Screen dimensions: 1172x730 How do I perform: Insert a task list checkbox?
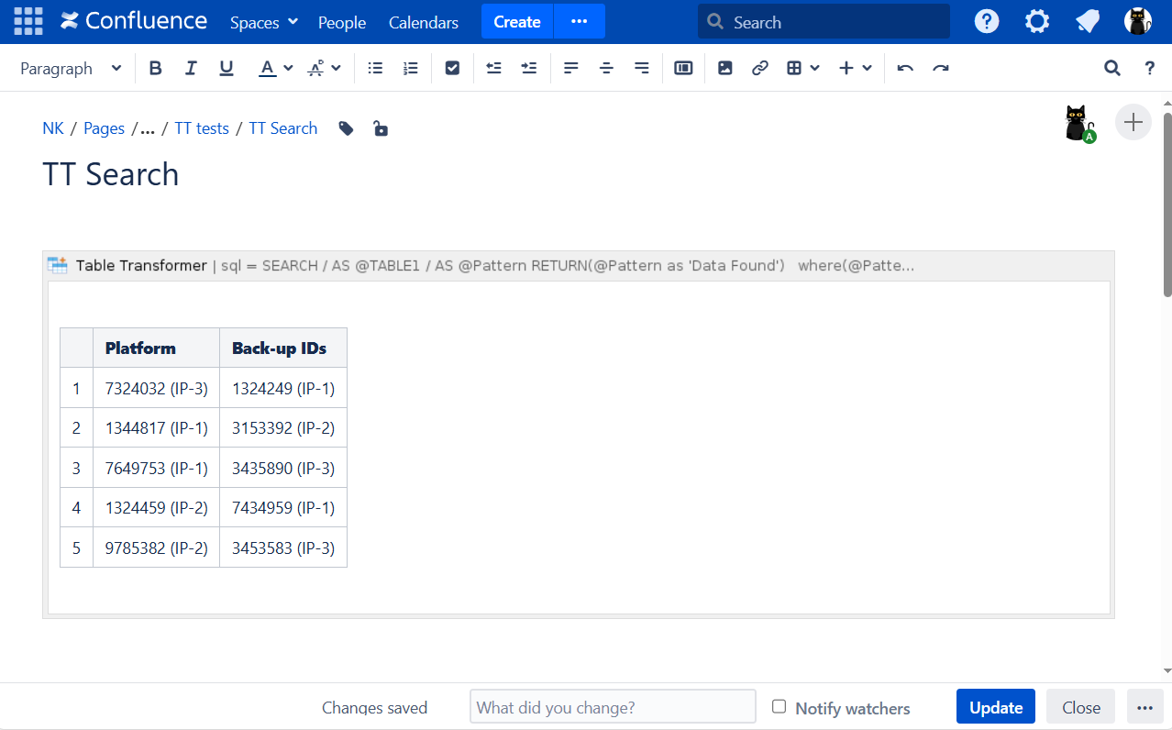[x=452, y=68]
